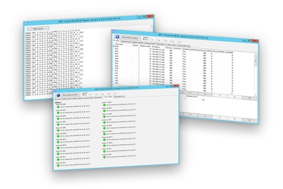Select Subnet 2 radio in front ModPOD window
This screenshot has width=283, height=189.
[x=95, y=94]
